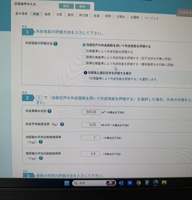
Task: Launch Google Chrome from the taskbar
Action: point(138,182)
